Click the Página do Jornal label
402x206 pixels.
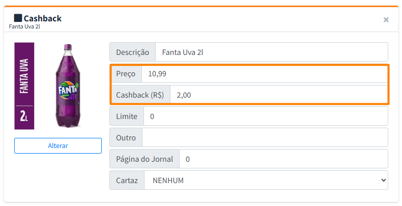(x=145, y=159)
